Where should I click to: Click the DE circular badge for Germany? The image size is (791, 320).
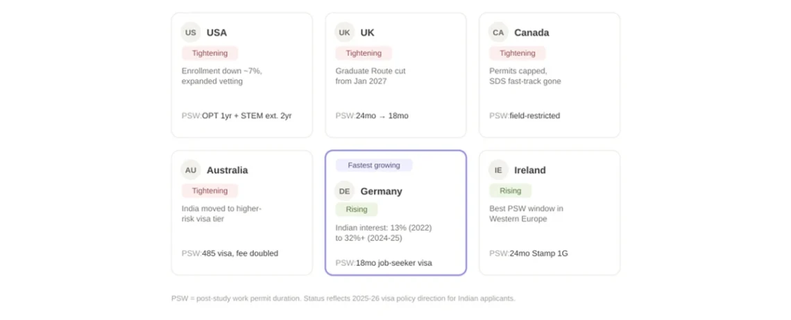point(345,191)
